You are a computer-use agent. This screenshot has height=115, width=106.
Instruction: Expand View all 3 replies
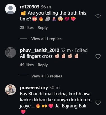(x=47, y=76)
